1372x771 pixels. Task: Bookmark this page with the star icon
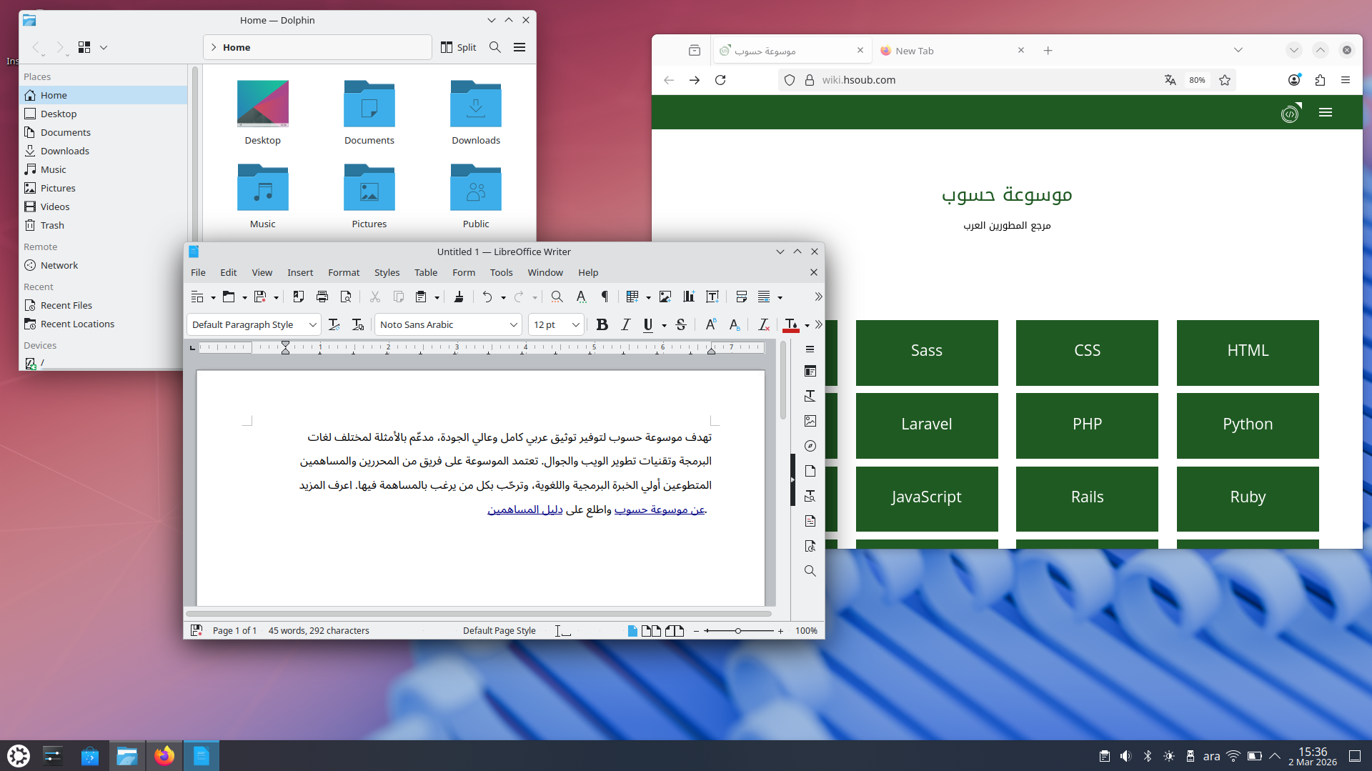1225,80
